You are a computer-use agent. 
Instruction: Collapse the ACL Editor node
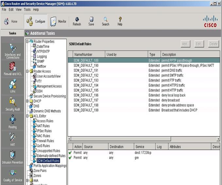pos(27,116)
